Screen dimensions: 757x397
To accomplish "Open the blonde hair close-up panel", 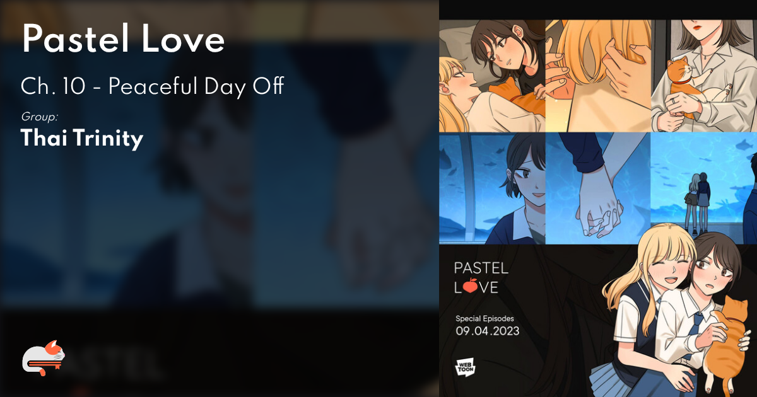I will point(597,76).
